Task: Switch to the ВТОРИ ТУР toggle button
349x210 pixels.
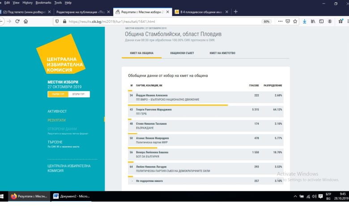Action: [79, 94]
